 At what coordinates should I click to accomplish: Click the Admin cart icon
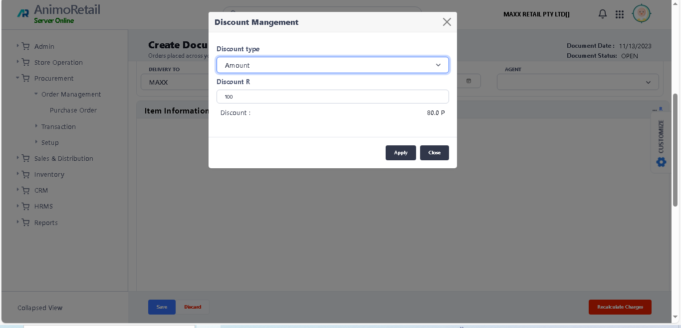click(26, 46)
